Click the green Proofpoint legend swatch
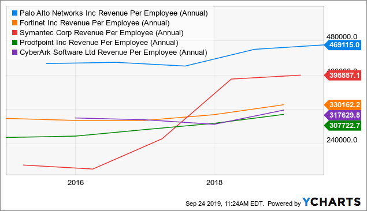 coord(15,43)
